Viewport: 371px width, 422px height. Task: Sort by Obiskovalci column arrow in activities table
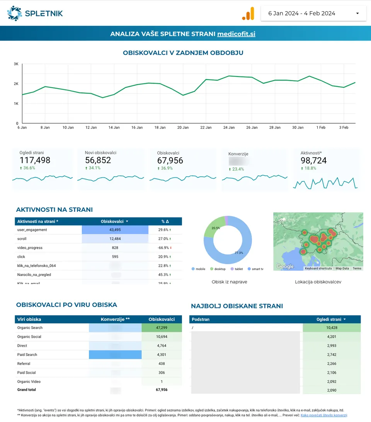tap(127, 221)
